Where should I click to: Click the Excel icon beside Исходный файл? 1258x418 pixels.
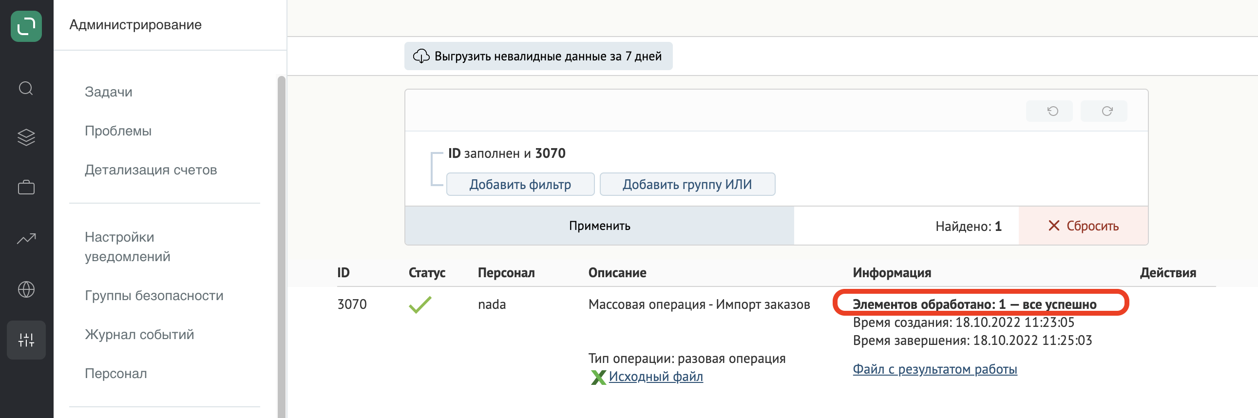coord(598,377)
